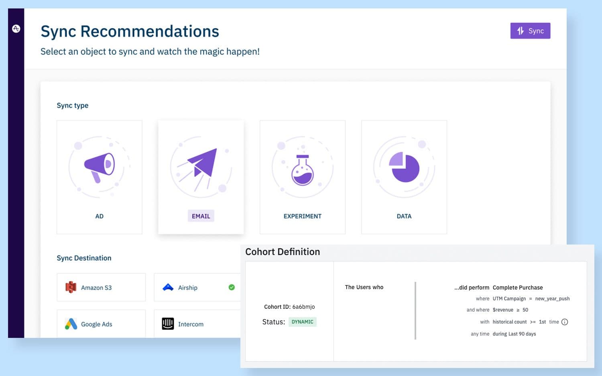Click the info icon beside 1st time
Viewport: 602px width, 376px height.
565,322
